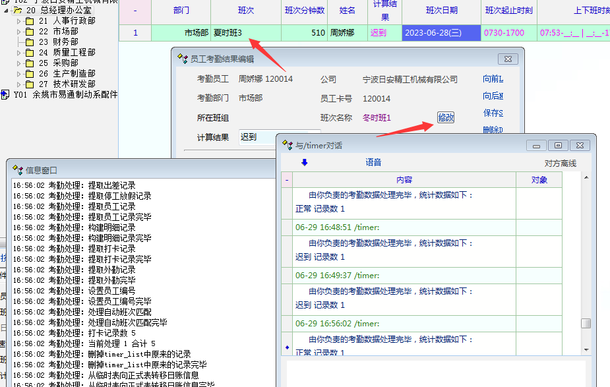
Task: Click the 员工考勤结果编辑 window title icon
Action: 183,59
